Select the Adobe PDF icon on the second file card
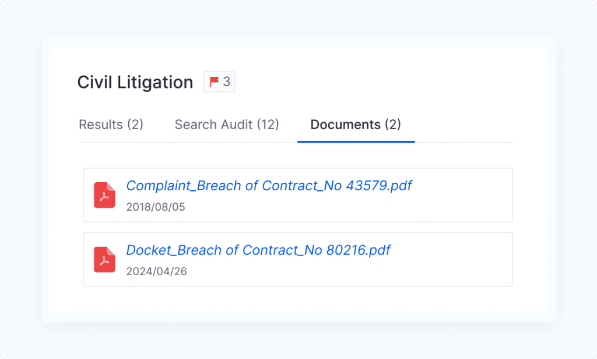597x359 pixels. [x=104, y=260]
